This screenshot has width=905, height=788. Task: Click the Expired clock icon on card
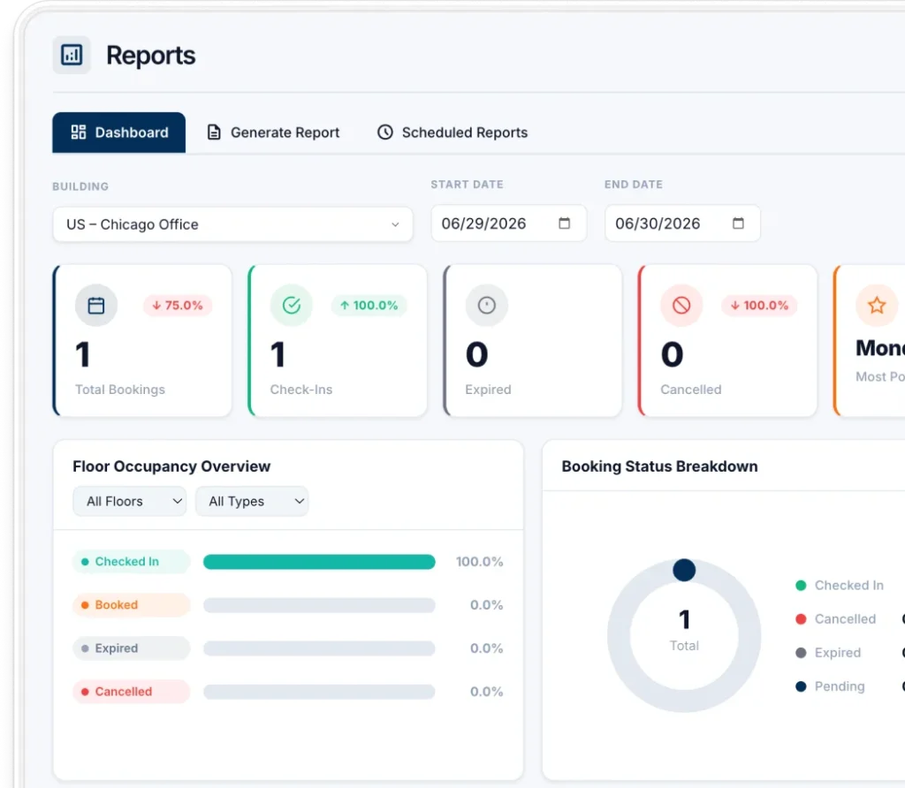[487, 305]
